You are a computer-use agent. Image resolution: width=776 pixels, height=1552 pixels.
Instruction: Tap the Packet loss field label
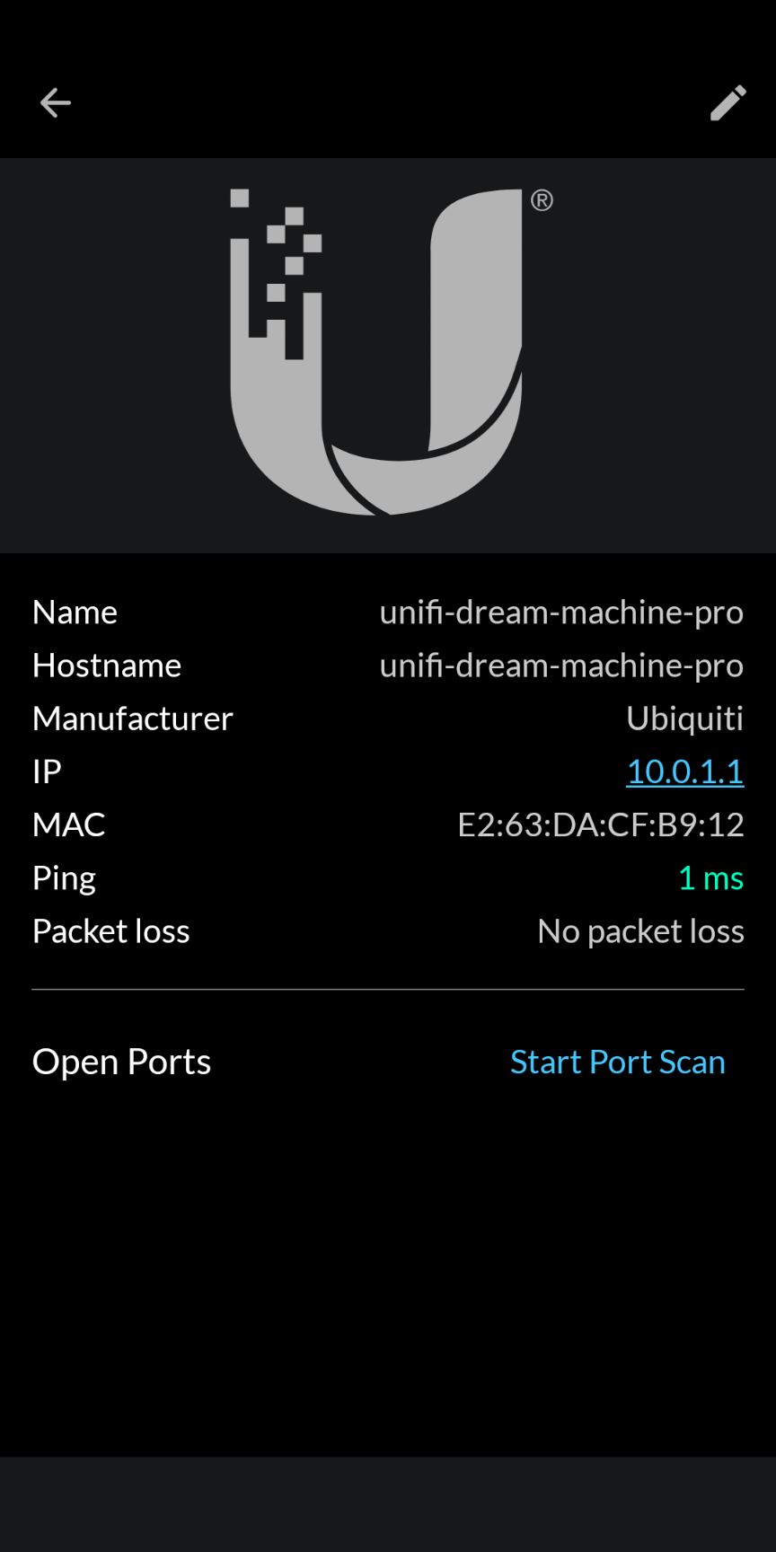[x=110, y=931]
